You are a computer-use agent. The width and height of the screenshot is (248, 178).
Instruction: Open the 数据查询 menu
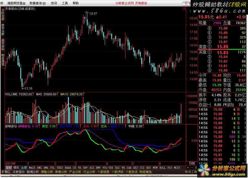(x=38, y=3)
